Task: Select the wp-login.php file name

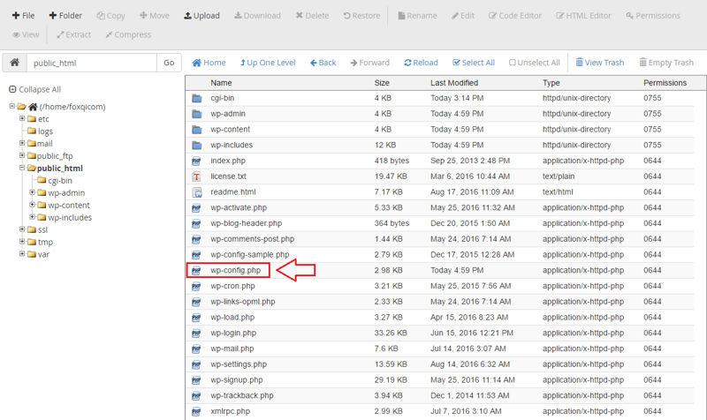Action: (233, 333)
